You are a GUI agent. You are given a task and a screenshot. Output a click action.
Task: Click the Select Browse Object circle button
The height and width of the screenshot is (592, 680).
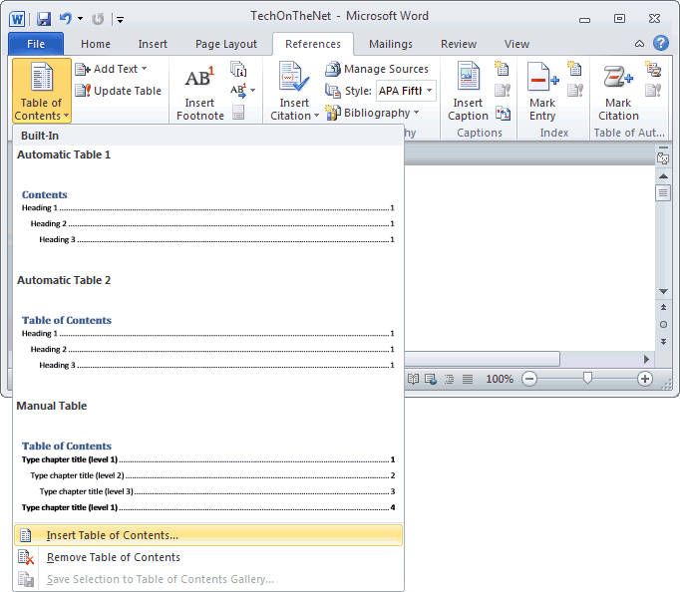pyautogui.click(x=663, y=325)
